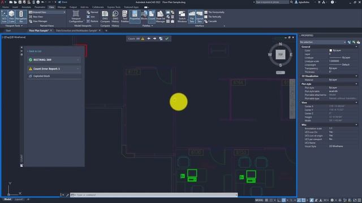Click the Undo arrow in quick access toolbar
362x203 pixels.
click(x=43, y=2)
